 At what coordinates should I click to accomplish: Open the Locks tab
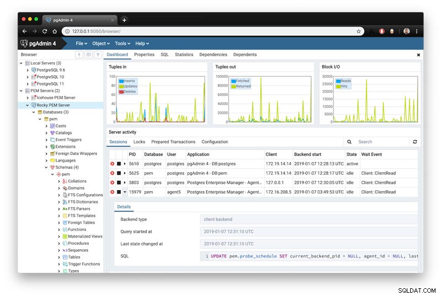(139, 142)
